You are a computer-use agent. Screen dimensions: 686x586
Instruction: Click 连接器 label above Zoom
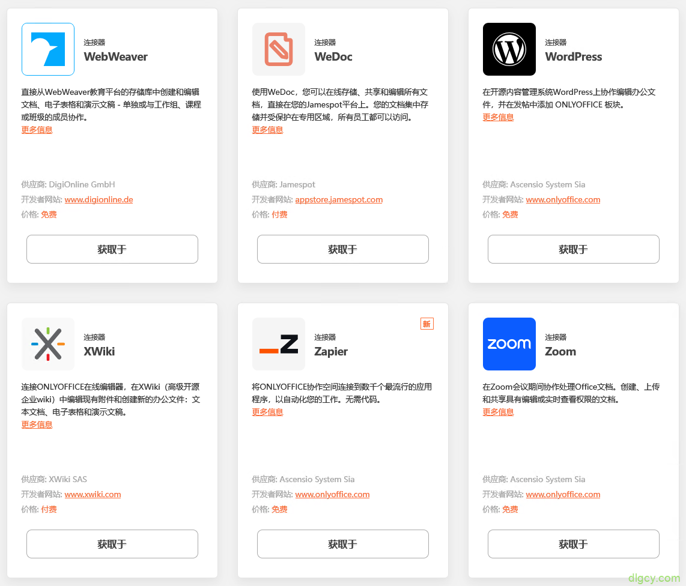click(556, 337)
